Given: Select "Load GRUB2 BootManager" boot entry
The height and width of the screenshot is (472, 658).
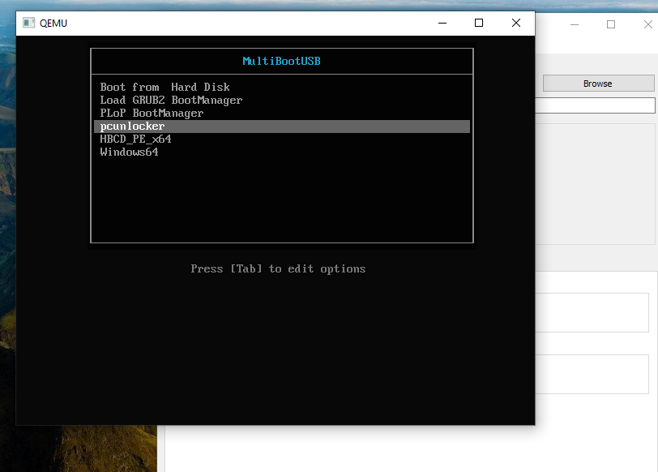Looking at the screenshot, I should click(171, 101).
